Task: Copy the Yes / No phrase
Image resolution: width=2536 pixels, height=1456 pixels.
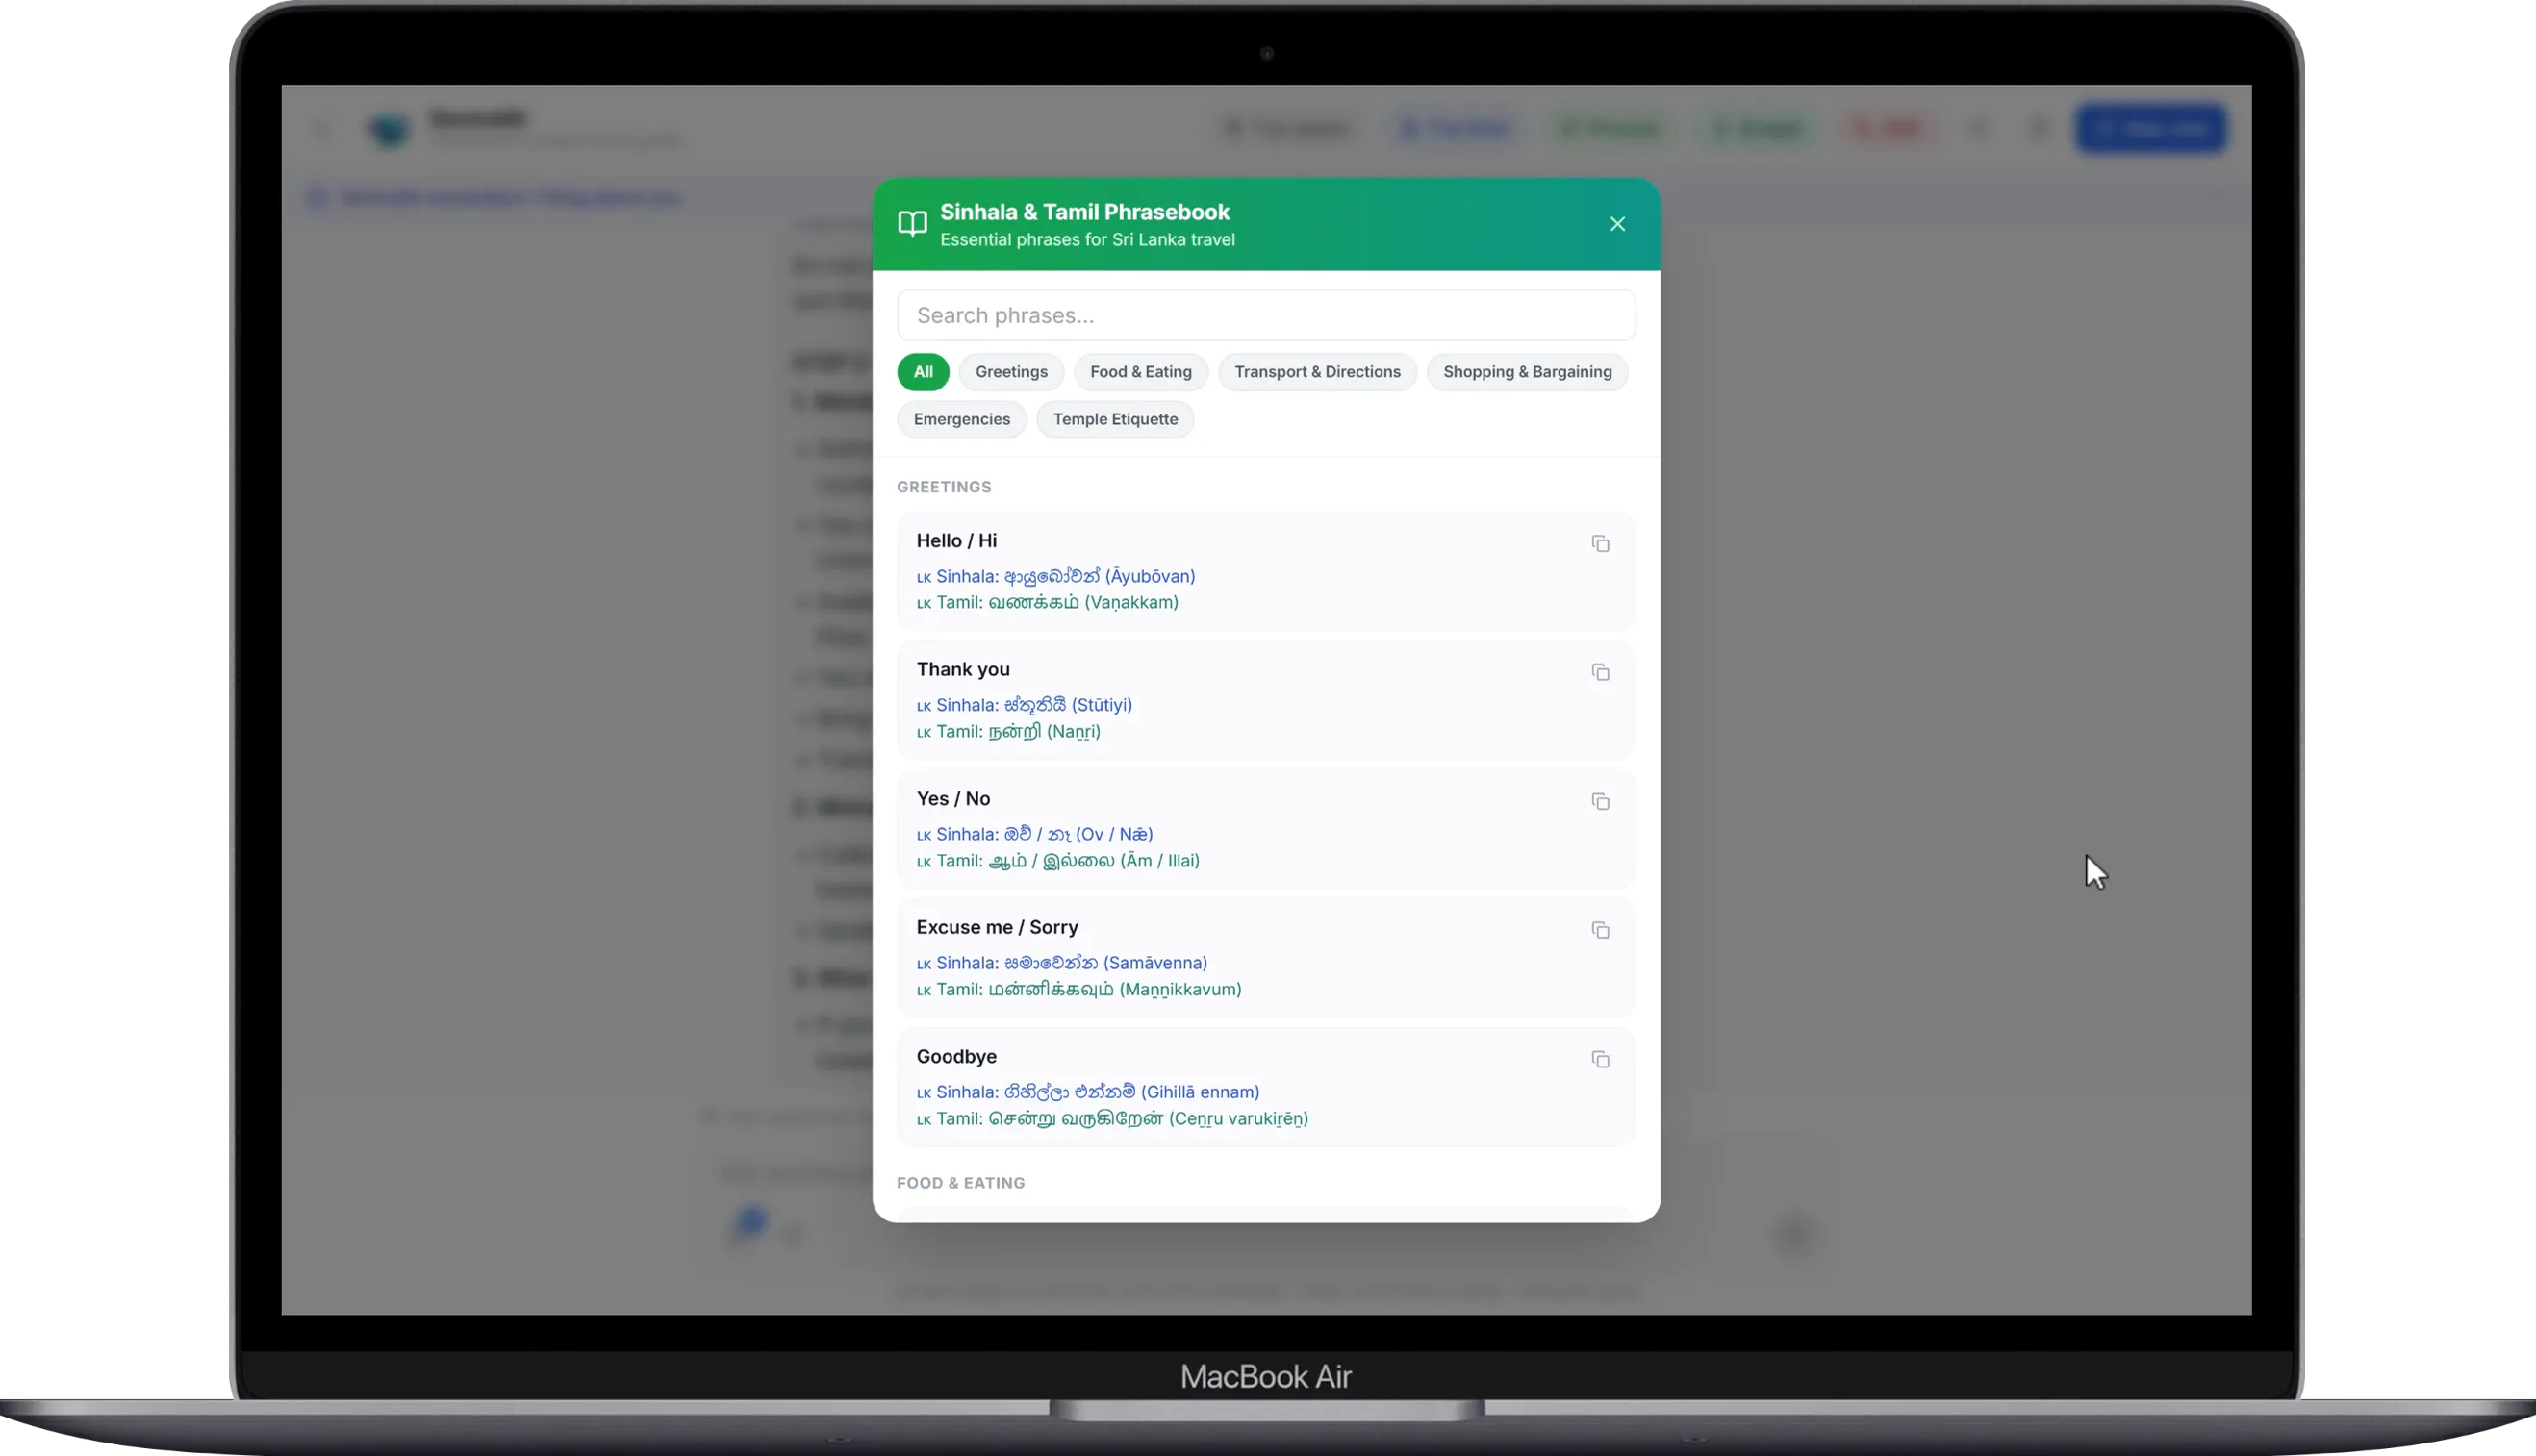Action: pos(1600,802)
